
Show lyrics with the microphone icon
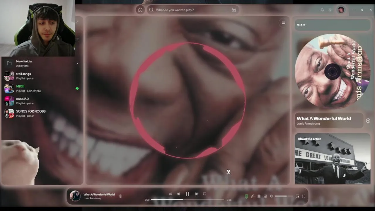253,196
